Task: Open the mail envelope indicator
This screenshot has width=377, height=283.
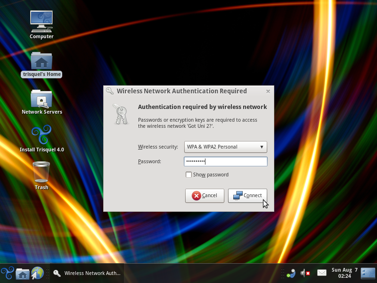Action: [x=322, y=273]
